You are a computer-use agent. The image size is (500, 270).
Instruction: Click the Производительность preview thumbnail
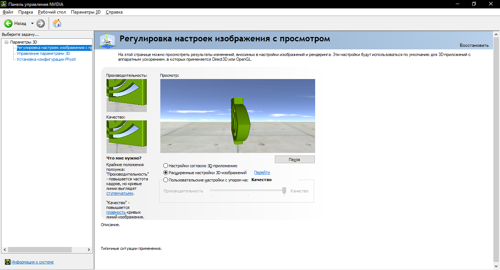[127, 95]
